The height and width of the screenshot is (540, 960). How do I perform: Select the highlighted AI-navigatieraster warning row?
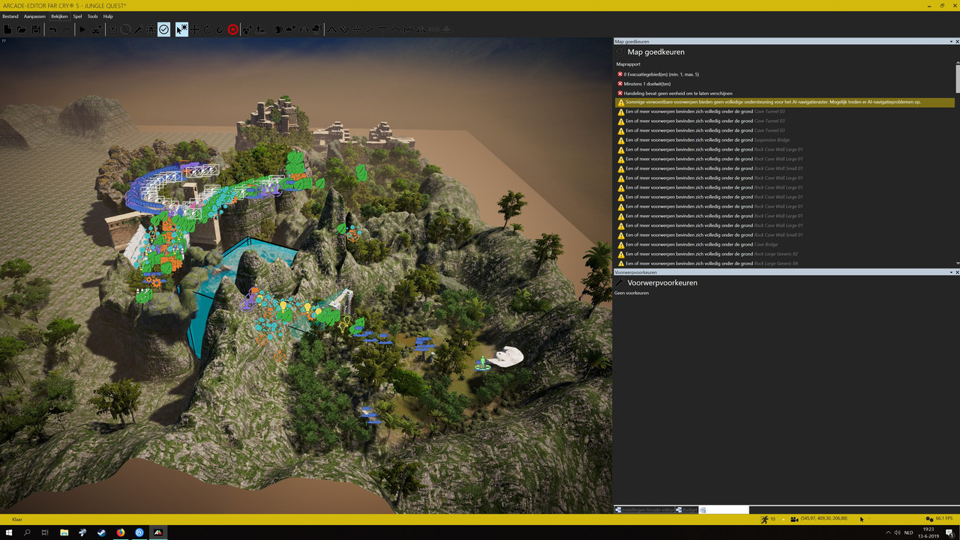pos(784,102)
